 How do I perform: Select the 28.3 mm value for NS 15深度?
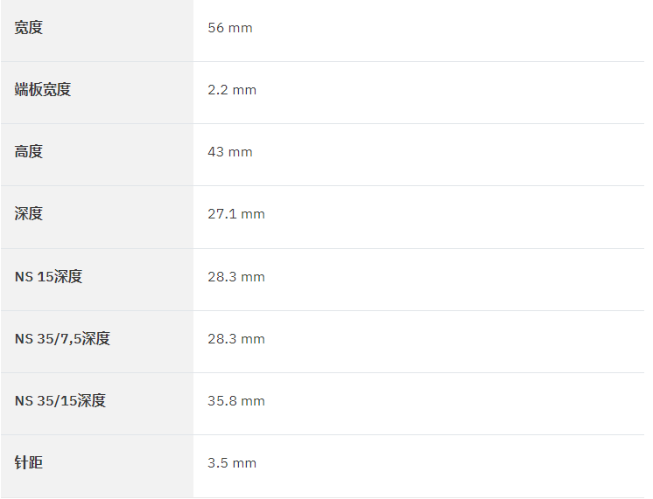(236, 276)
